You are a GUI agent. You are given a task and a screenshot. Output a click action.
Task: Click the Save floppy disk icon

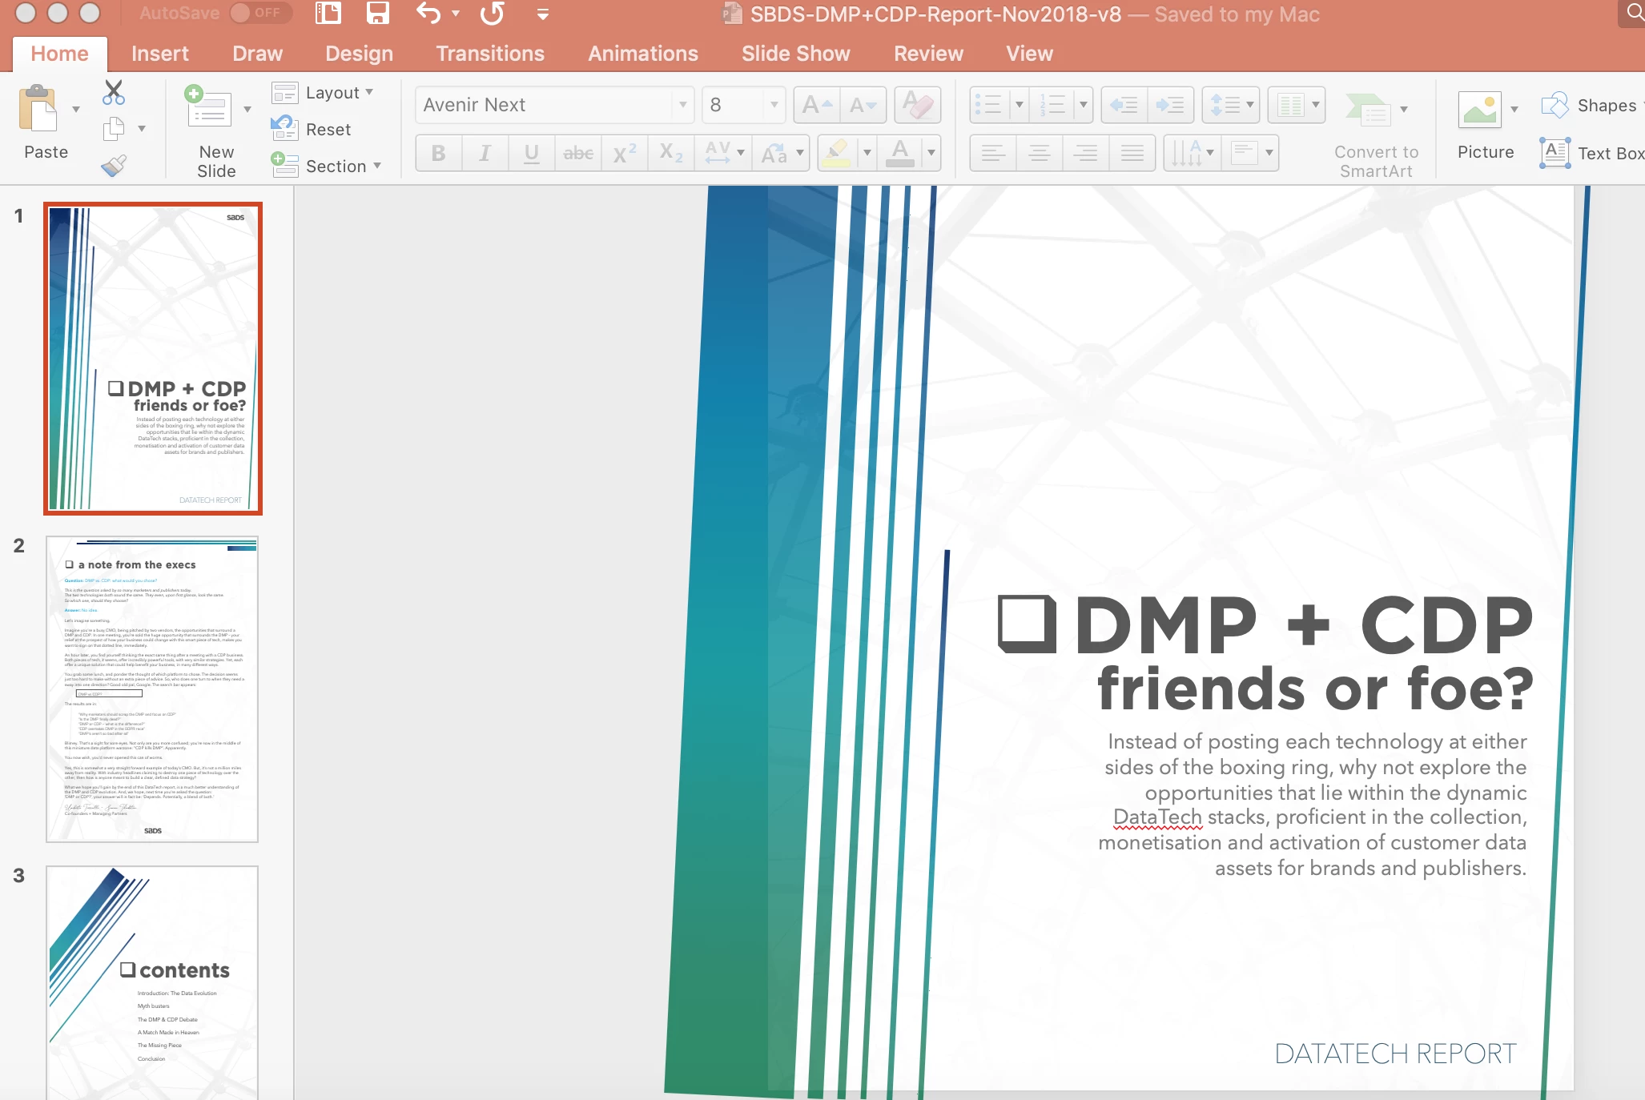377,14
